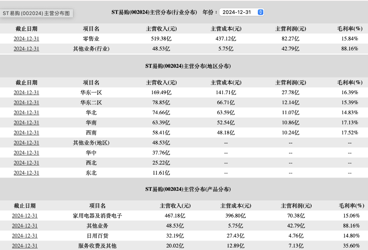Screen dimensions: 368x250
Task: Select the 20.02亿 revenue cell
Action: click(175, 246)
